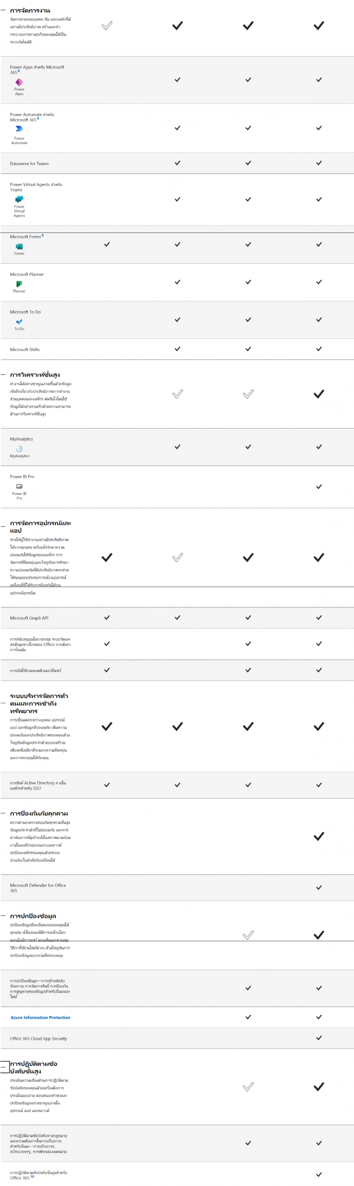The width and height of the screenshot is (354, 1186).
Task: Click the Power Virtual Agents icon
Action: coord(19,199)
